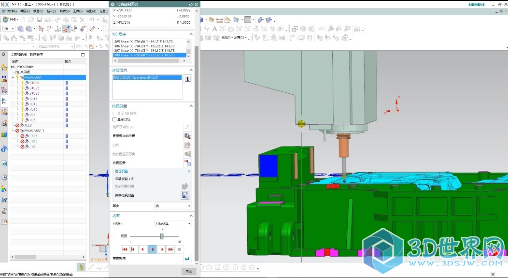
Task: Click the highlighted machine view toolbar icon
Action: coord(66,29)
